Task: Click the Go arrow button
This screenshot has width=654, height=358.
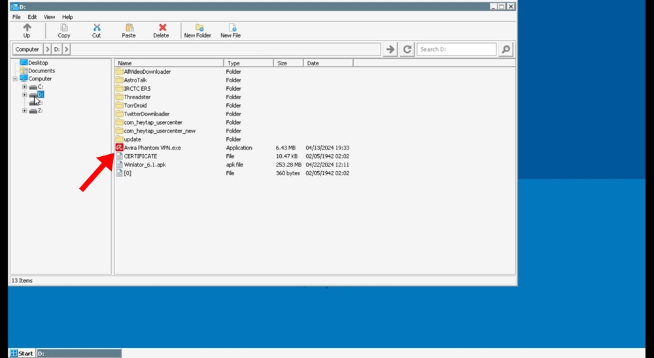Action: pyautogui.click(x=390, y=49)
